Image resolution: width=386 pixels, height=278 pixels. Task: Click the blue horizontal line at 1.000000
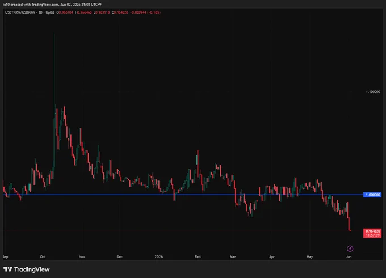[x=183, y=195]
